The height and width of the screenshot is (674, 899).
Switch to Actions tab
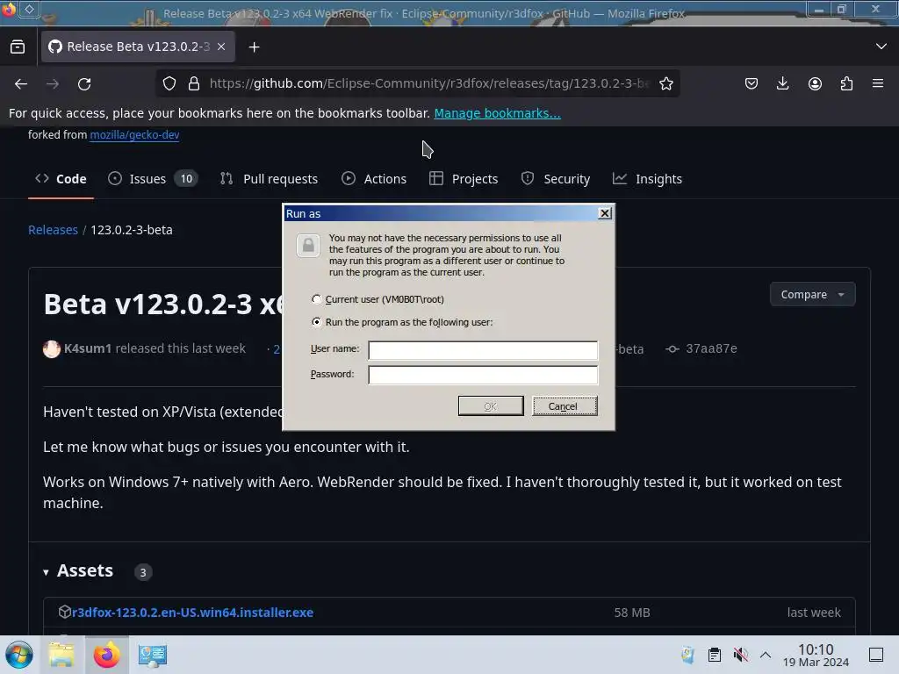(374, 179)
